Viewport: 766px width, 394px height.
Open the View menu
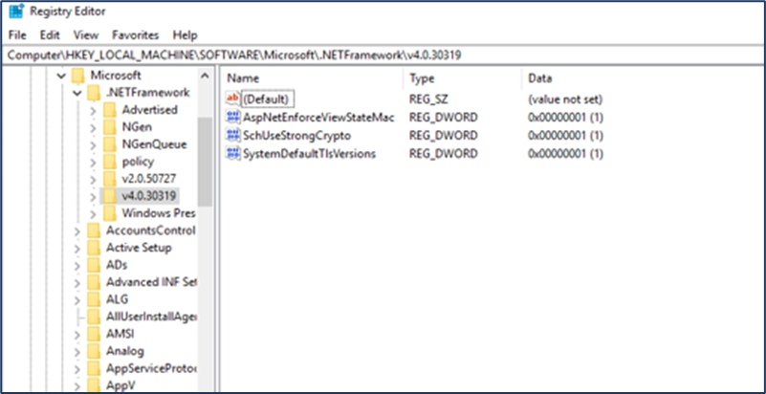point(86,35)
